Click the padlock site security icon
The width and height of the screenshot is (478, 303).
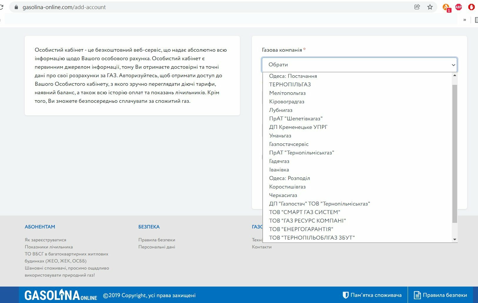point(16,7)
